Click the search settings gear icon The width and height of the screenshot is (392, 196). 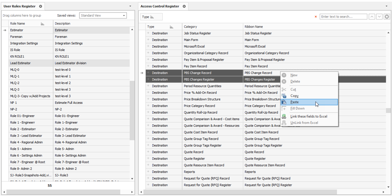pos(387,17)
